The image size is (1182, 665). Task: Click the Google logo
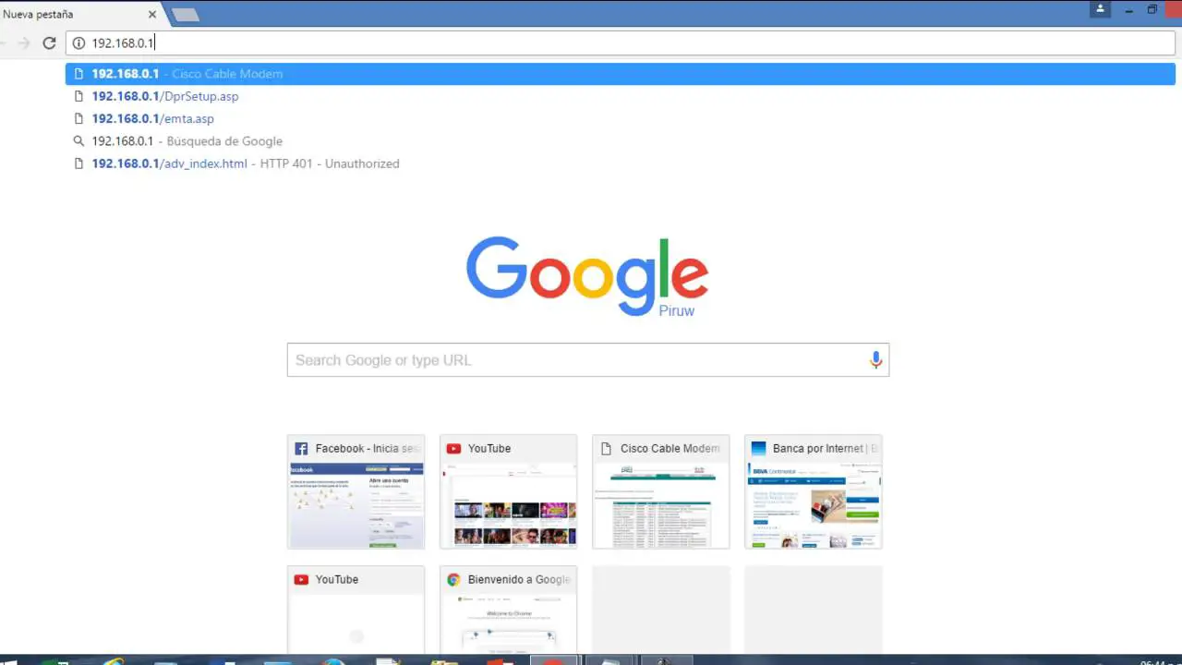[587, 275]
